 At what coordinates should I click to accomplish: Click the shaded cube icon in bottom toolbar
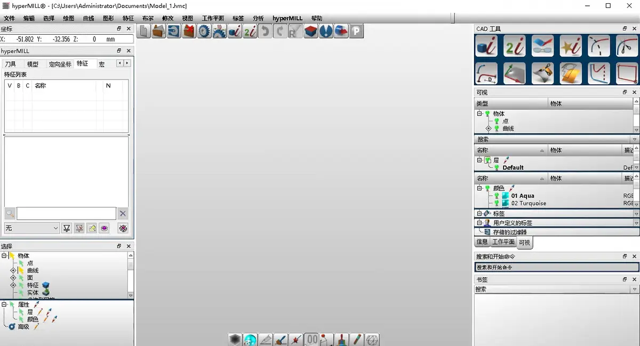pyautogui.click(x=235, y=339)
